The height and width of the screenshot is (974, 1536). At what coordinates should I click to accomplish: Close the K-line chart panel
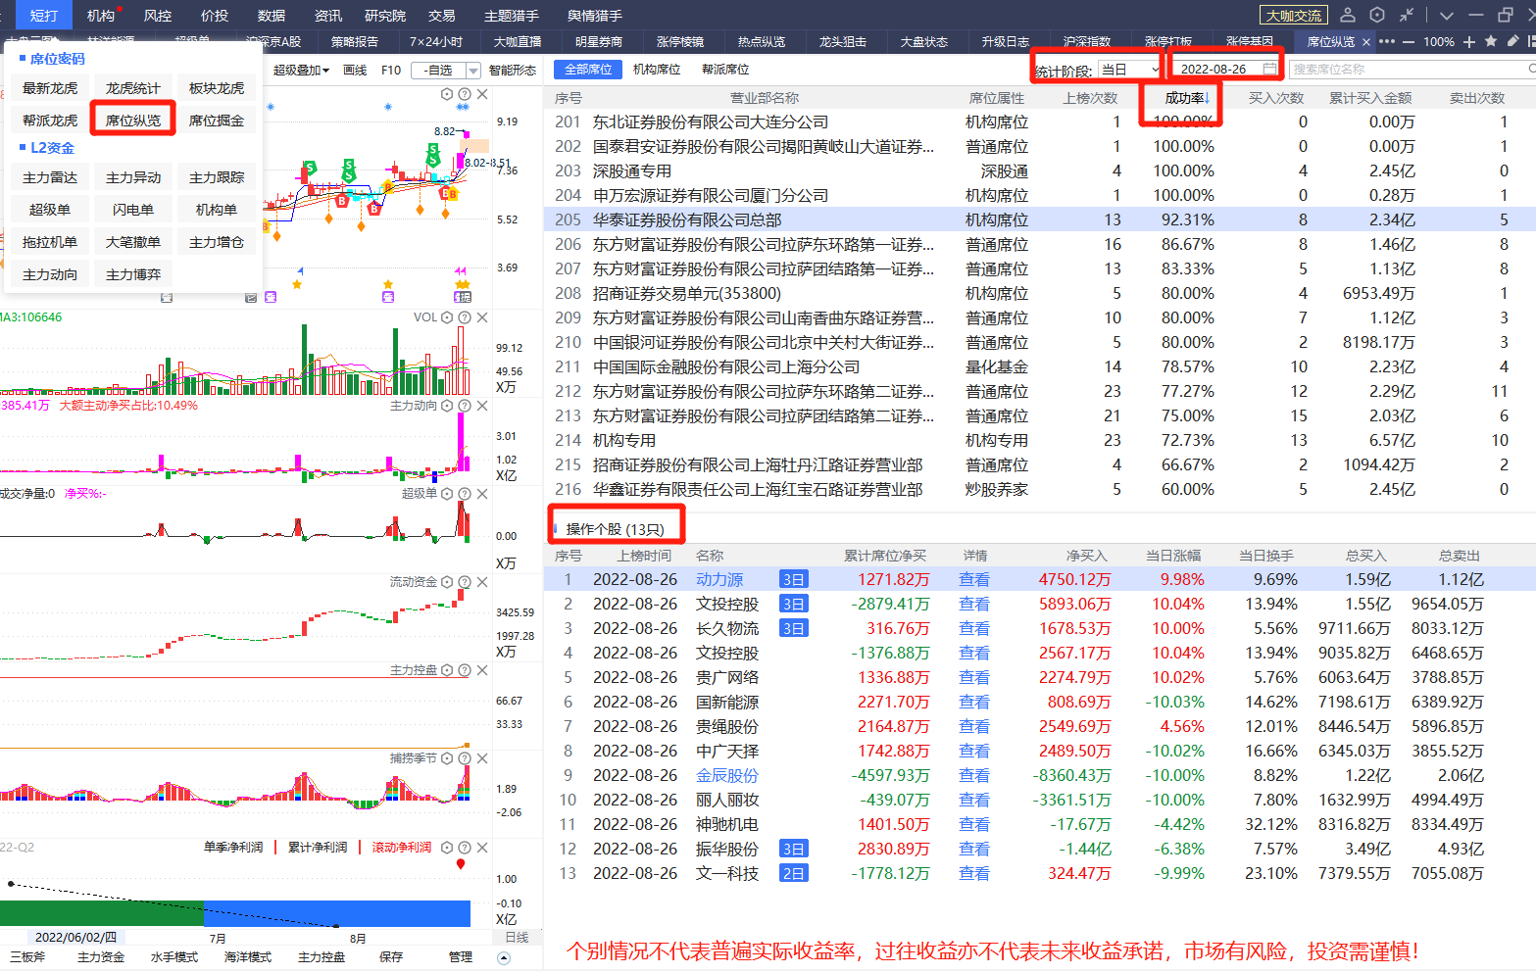pos(482,94)
